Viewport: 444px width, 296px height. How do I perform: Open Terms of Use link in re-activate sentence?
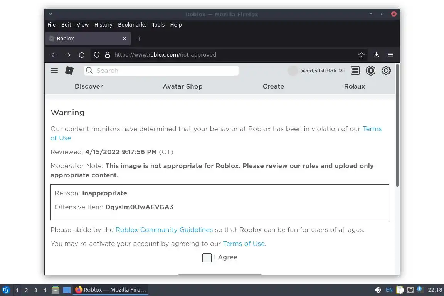point(244,244)
